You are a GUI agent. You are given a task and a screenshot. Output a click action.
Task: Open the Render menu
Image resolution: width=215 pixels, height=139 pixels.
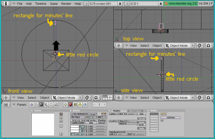click(66, 4)
